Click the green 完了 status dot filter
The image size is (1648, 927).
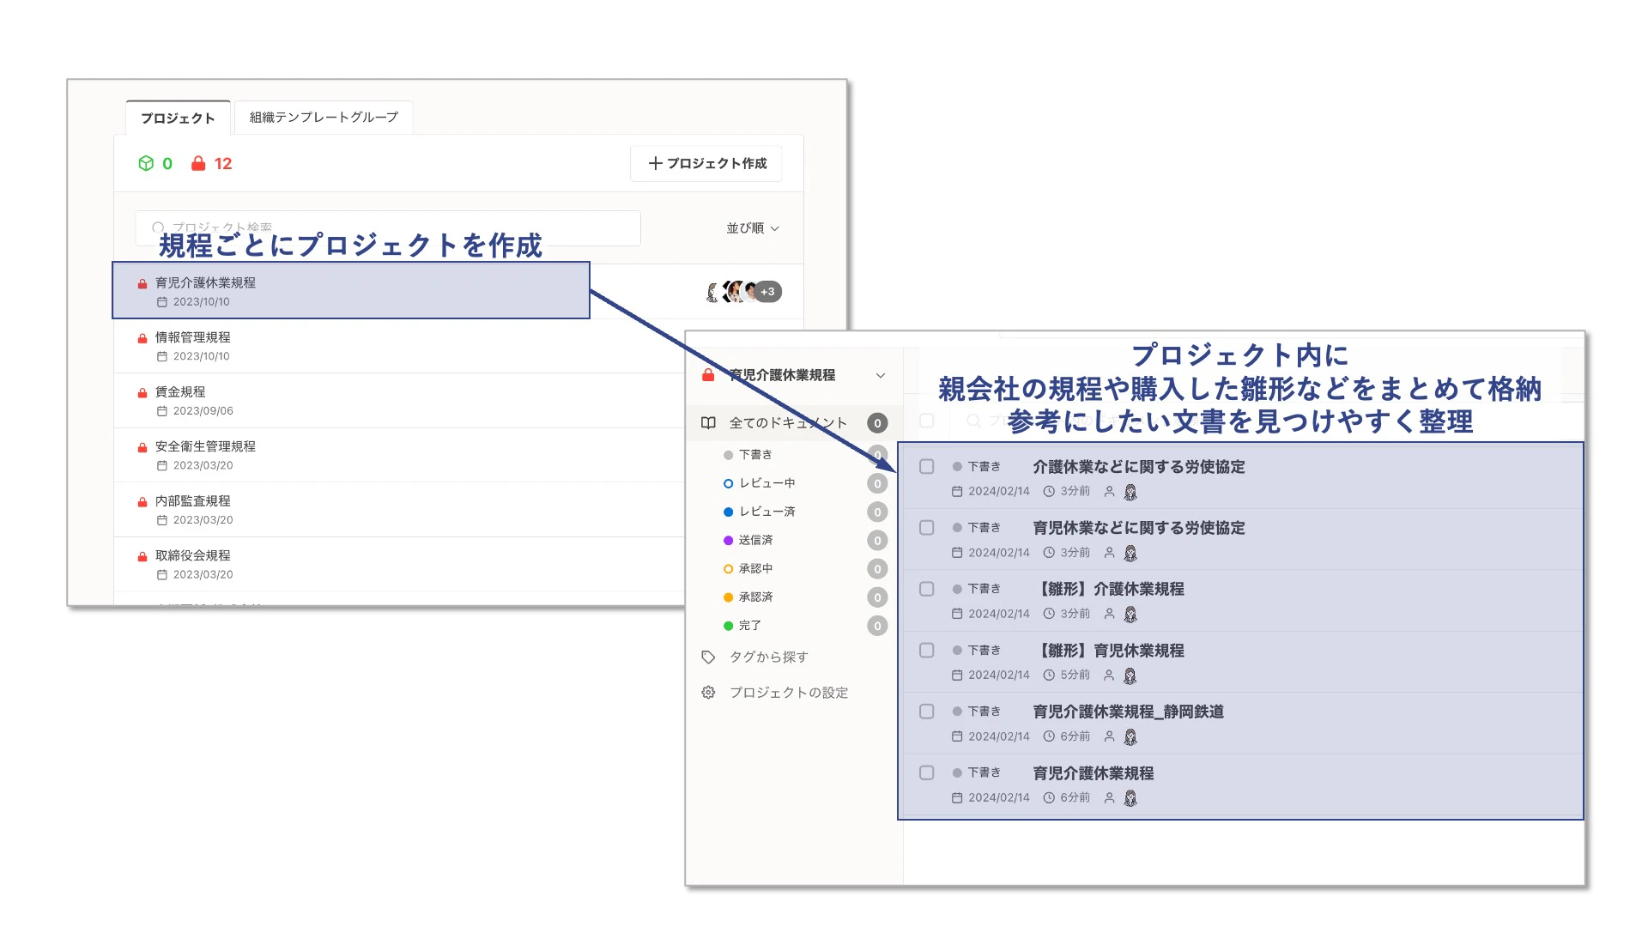click(728, 626)
